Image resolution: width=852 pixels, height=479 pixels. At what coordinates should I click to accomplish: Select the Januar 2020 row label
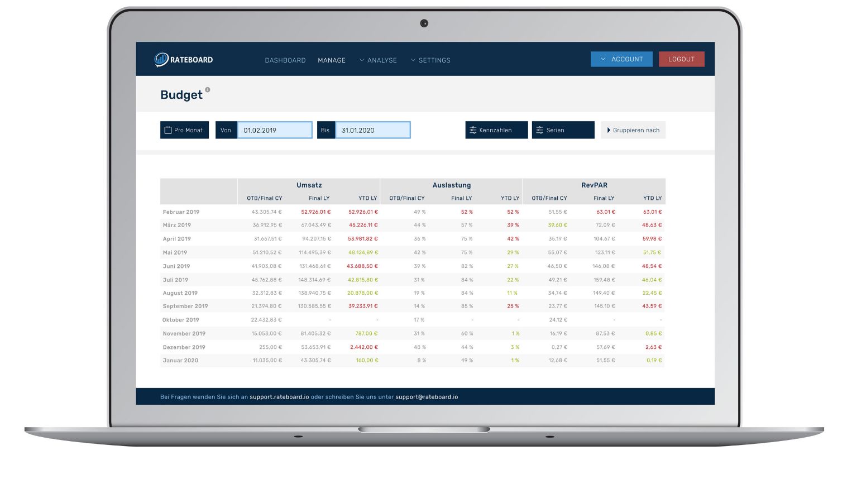coord(180,361)
